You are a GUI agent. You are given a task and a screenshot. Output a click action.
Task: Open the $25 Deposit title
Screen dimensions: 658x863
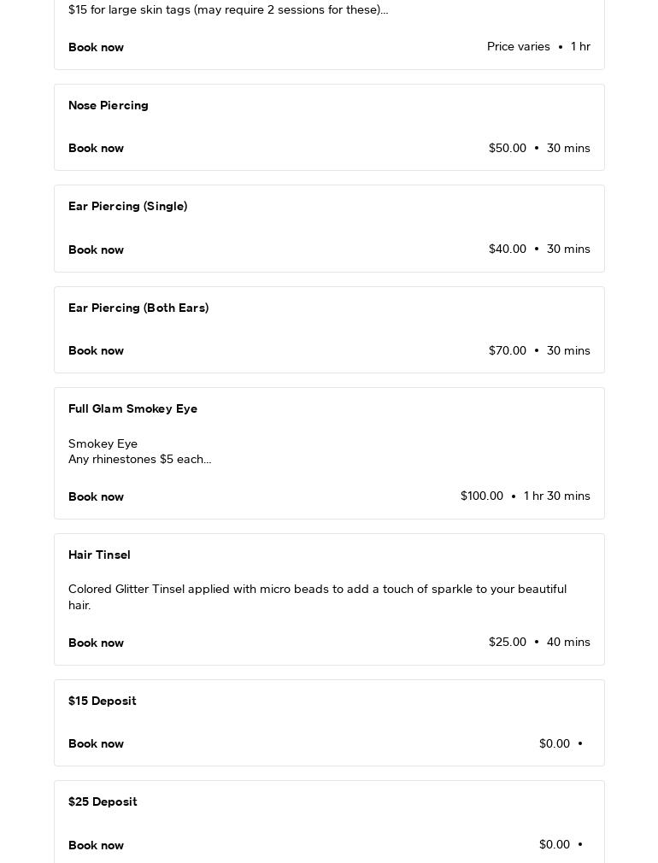103,802
